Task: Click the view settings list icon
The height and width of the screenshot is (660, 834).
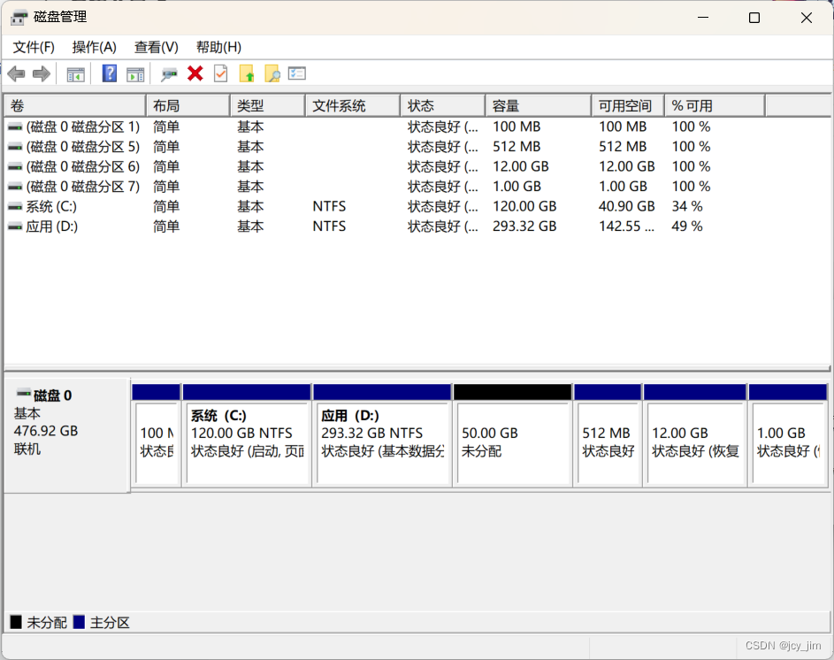Action: pos(297,73)
